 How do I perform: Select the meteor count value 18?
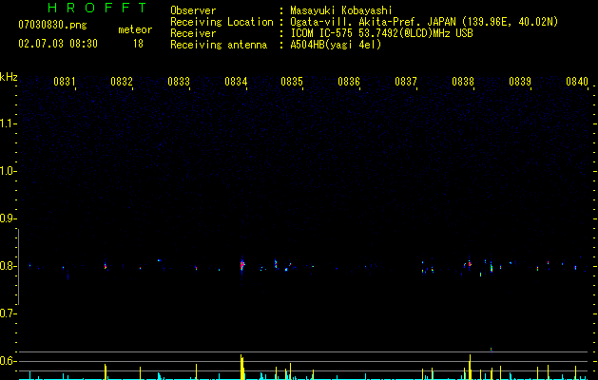click(x=138, y=44)
